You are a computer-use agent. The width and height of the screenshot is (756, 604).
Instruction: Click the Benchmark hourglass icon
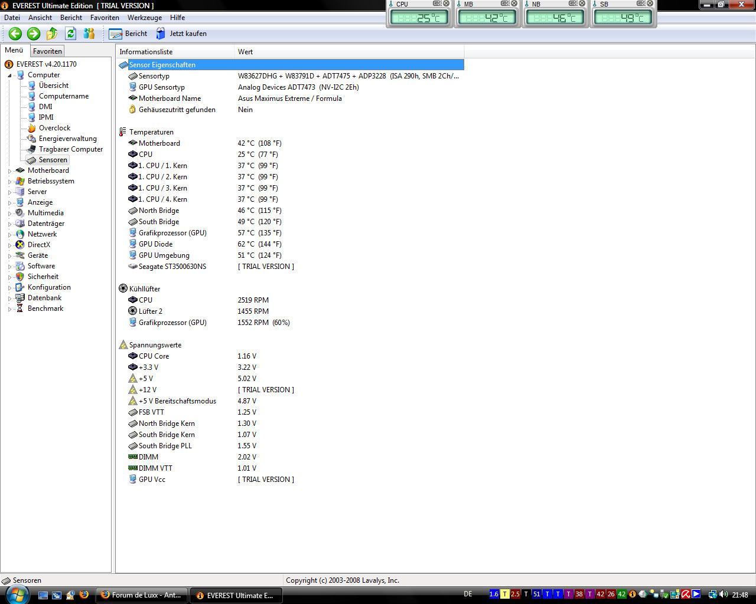tap(21, 308)
